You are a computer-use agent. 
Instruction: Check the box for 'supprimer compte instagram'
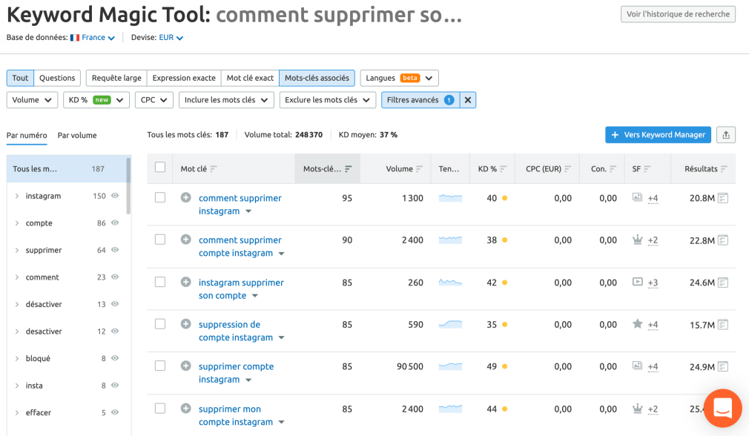click(x=160, y=366)
